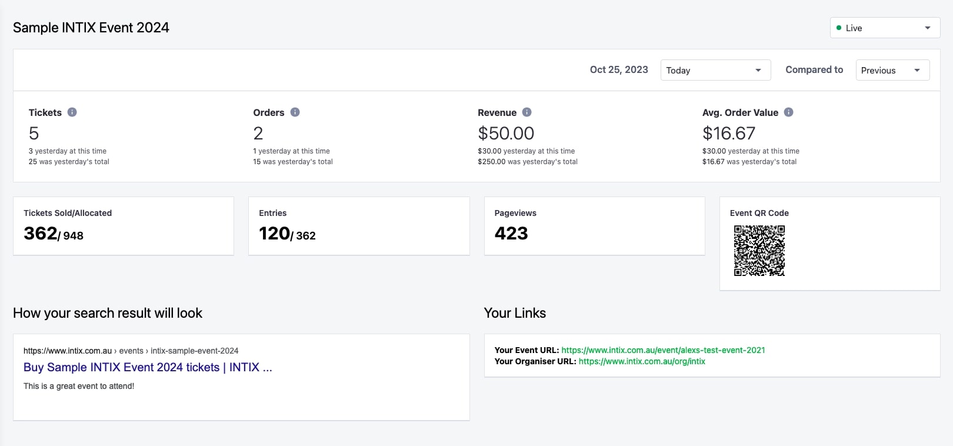Open the Your Event URL link
This screenshot has width=953, height=446.
(663, 350)
